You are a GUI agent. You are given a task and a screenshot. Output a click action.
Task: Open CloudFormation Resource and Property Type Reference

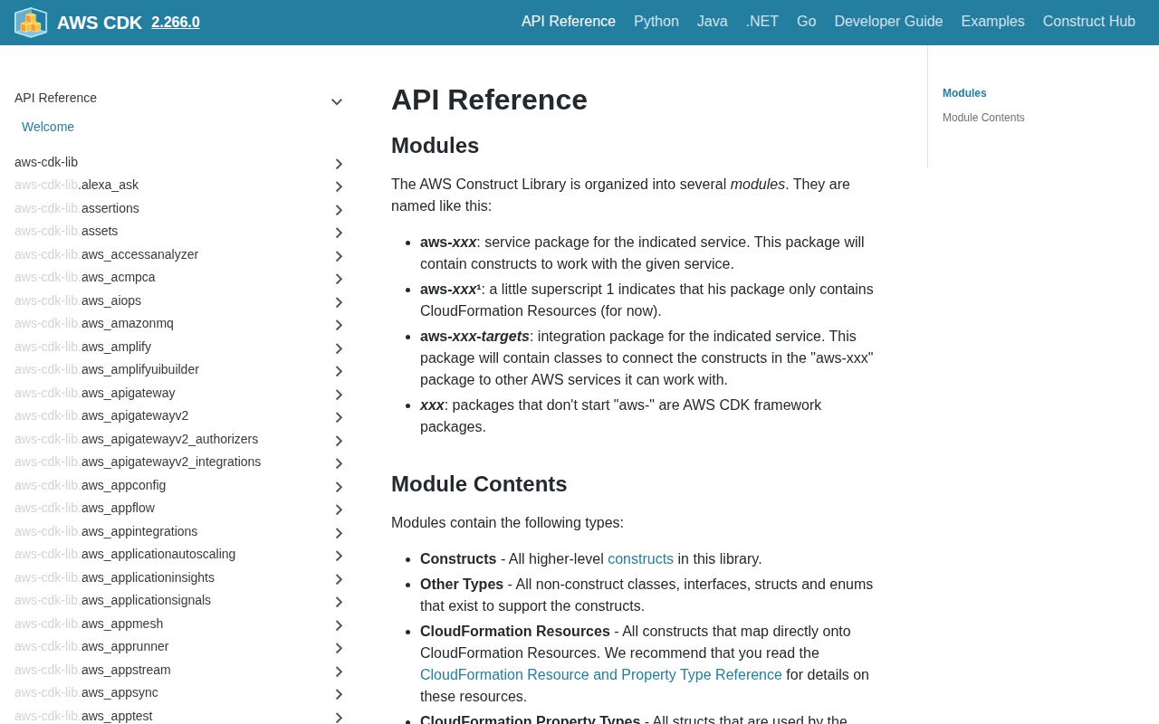pos(601,675)
